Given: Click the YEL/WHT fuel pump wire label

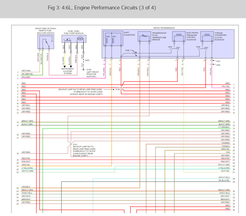Looking at the screenshot, I should 63,61.
